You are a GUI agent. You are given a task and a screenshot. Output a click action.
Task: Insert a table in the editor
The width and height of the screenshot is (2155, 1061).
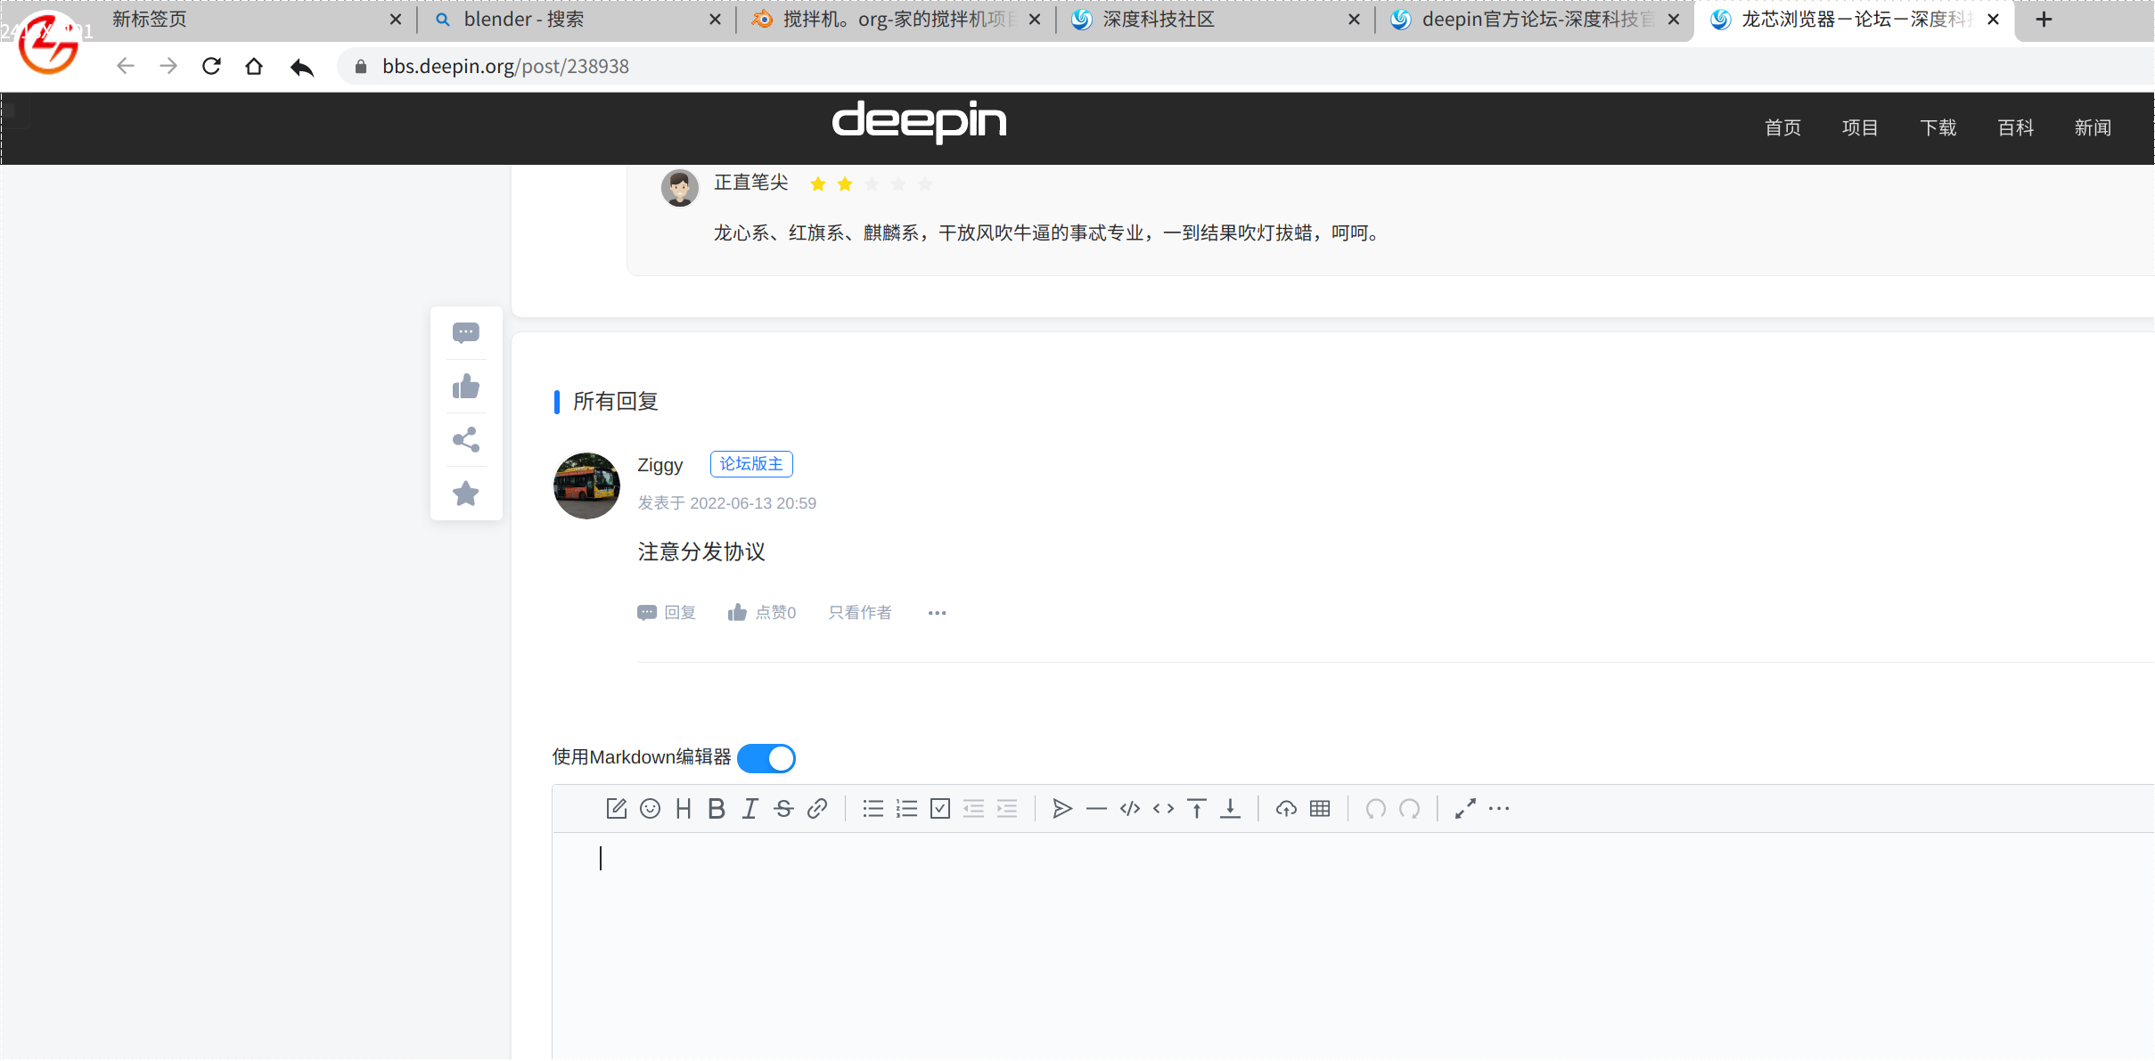click(1319, 809)
